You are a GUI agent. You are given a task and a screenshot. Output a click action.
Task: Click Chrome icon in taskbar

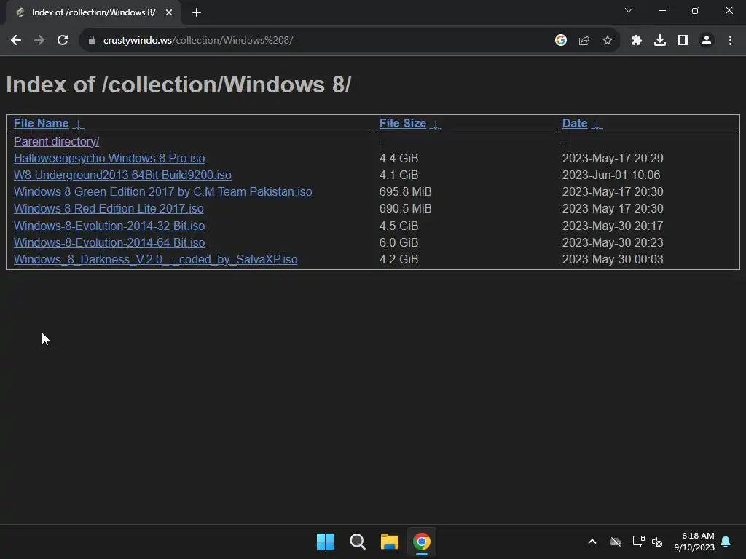point(422,542)
